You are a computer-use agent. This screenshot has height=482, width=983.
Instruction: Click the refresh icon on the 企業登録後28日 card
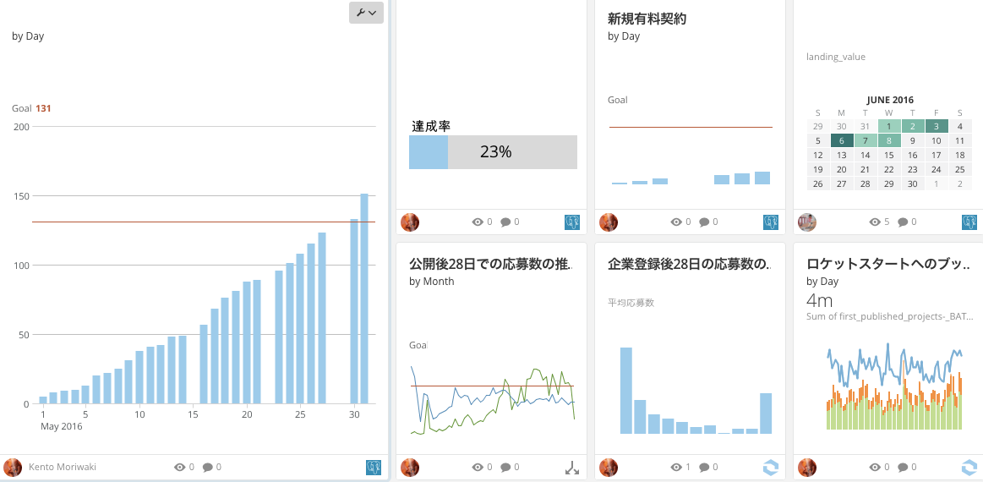click(x=771, y=467)
